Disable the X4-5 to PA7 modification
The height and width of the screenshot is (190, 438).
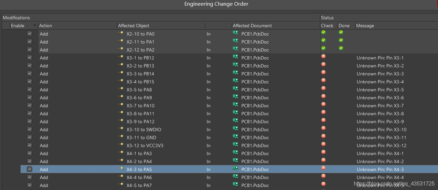30,185
